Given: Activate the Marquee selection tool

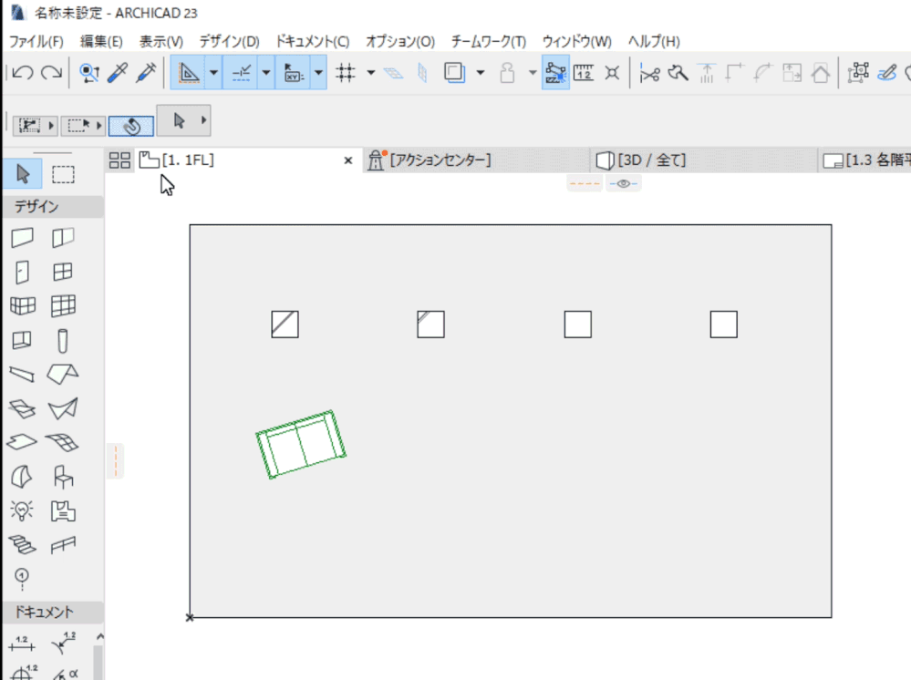Looking at the screenshot, I should point(63,173).
